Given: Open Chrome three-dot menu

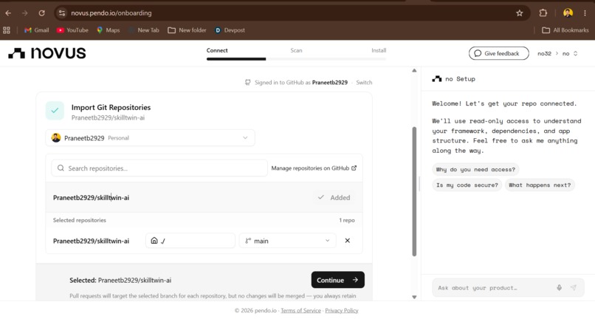Looking at the screenshot, I should 585,13.
